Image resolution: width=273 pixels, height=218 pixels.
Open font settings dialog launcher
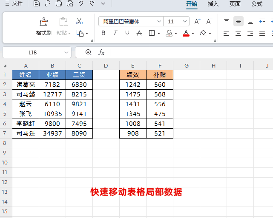[215, 40]
